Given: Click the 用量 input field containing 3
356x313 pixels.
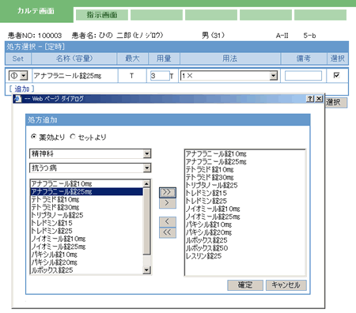Looking at the screenshot, I should point(160,76).
